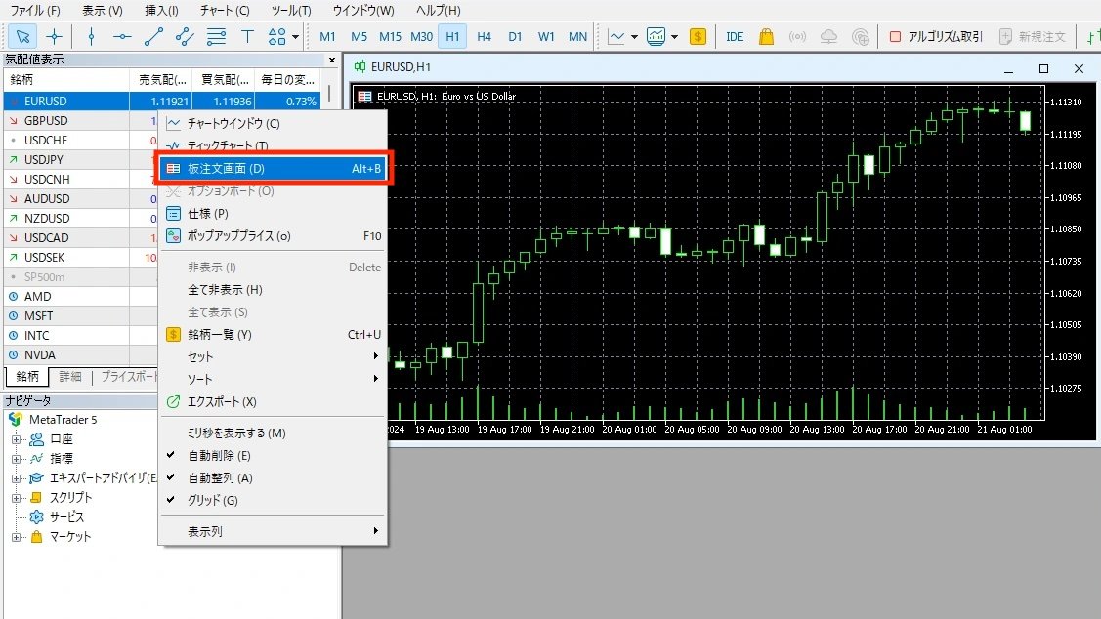Select the crosshair tool
This screenshot has width=1101, height=619.
(54, 36)
